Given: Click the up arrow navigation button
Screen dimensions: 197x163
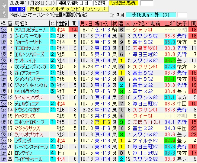Looking at the screenshot, I should [3, 3].
